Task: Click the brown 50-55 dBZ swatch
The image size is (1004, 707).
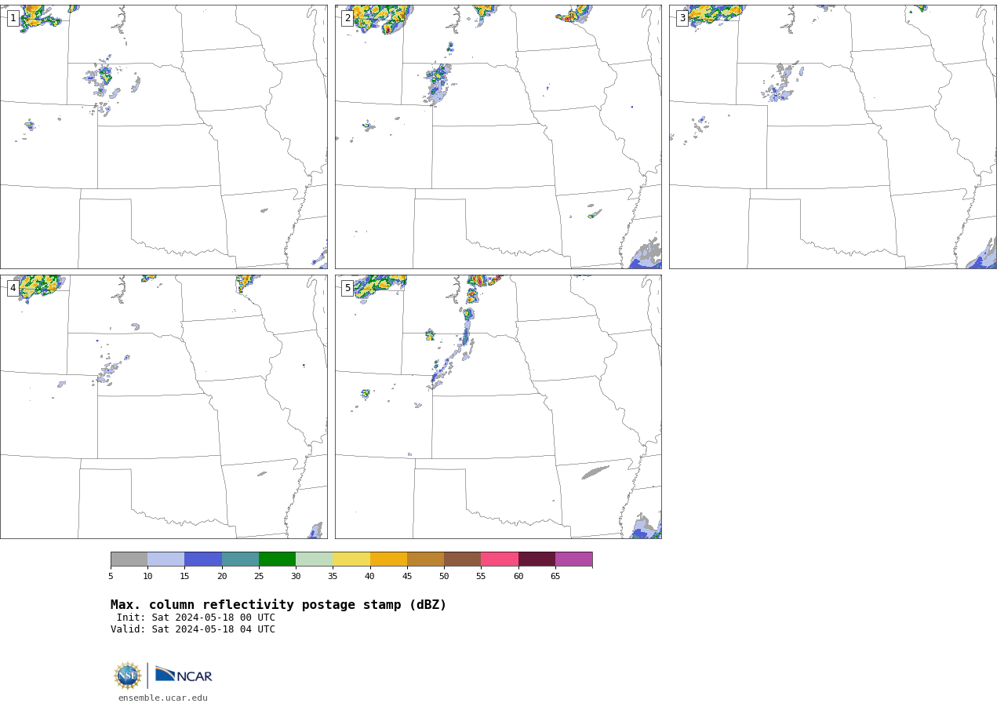Action: pyautogui.click(x=463, y=559)
